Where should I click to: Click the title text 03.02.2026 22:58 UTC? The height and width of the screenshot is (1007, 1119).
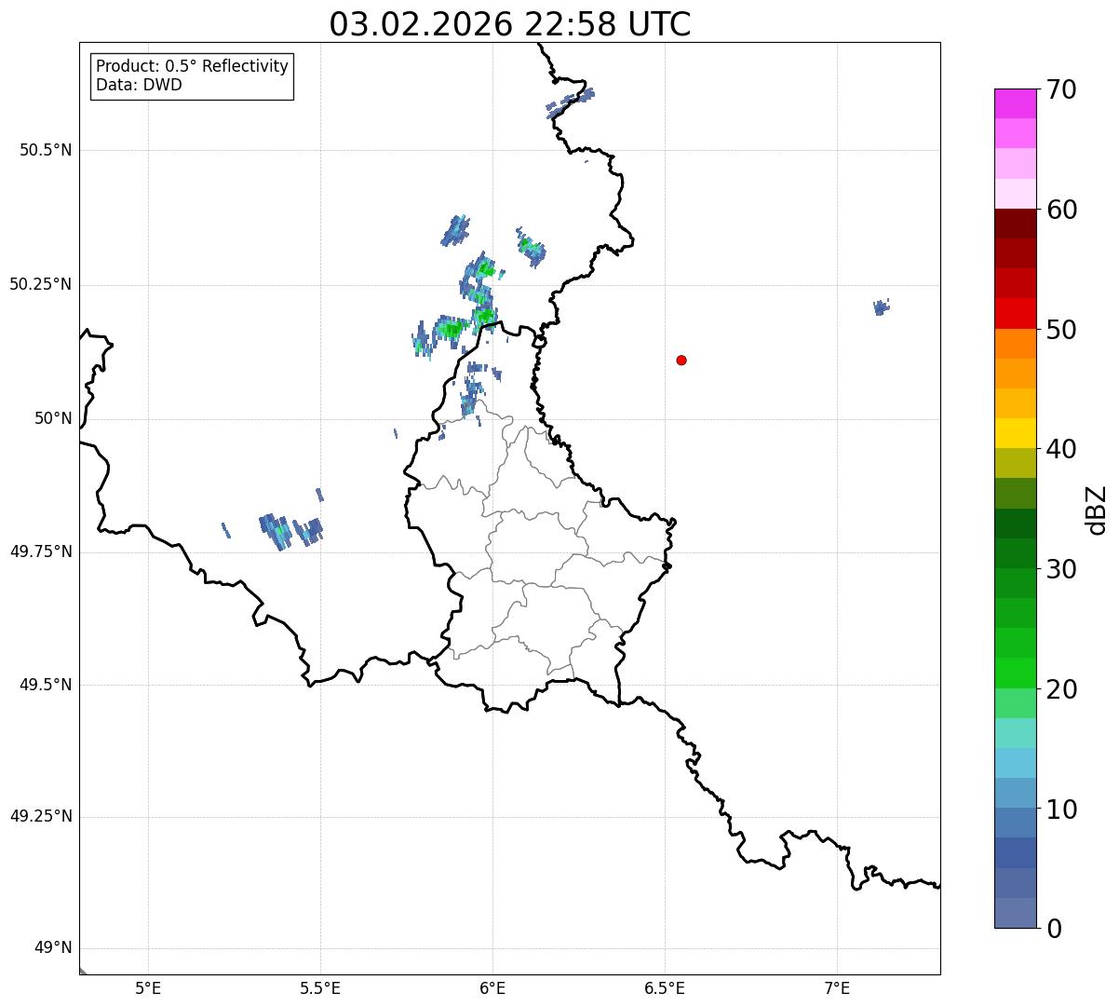tap(510, 24)
